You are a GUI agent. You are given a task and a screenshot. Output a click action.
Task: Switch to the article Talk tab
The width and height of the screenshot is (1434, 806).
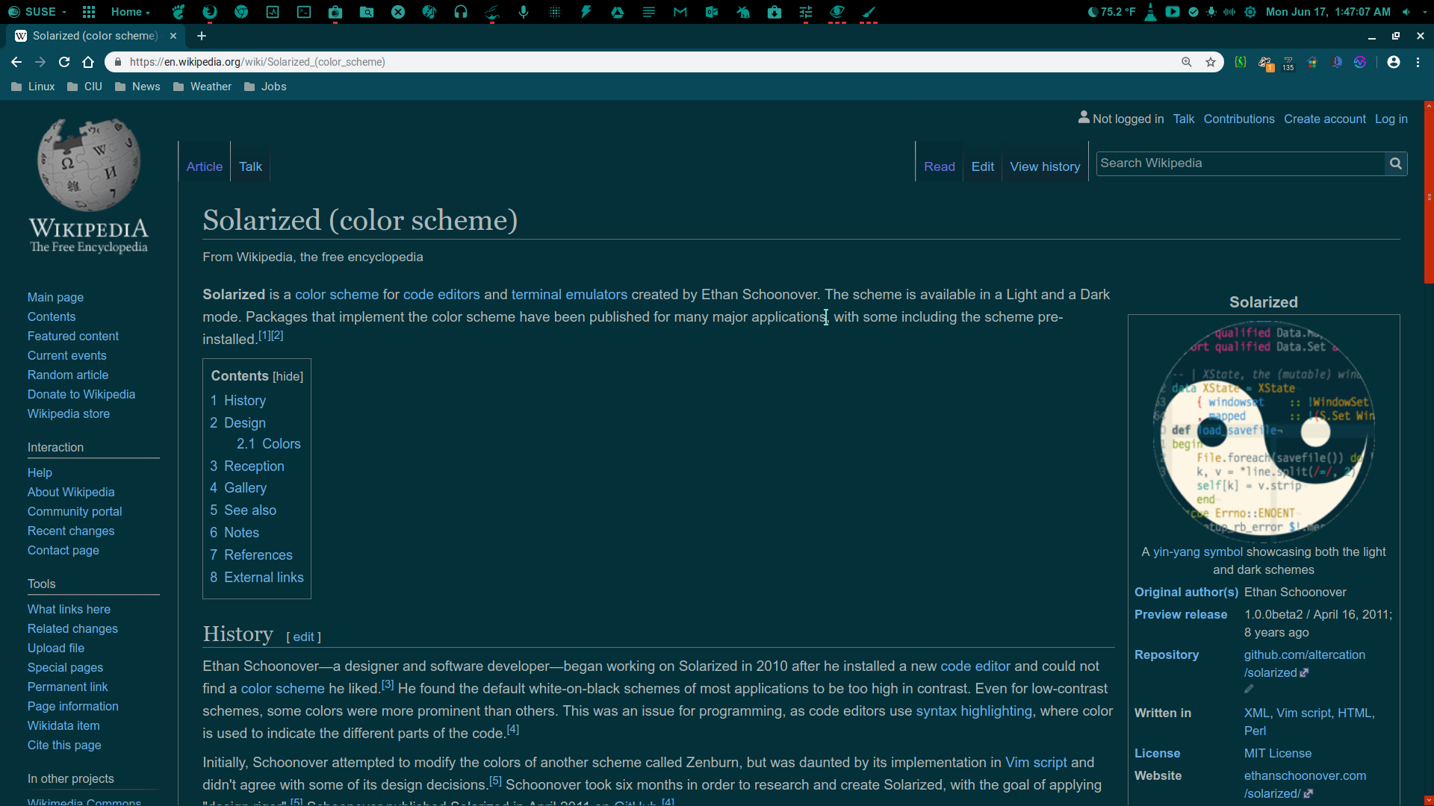point(250,166)
